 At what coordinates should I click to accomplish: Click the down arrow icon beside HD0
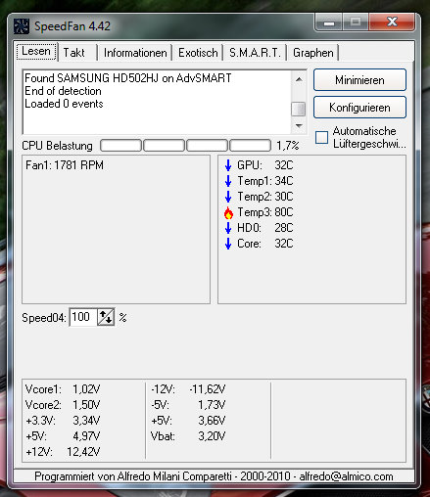coord(228,228)
